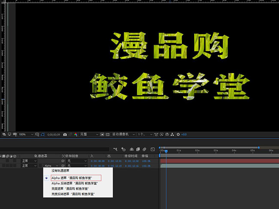
Task: Open the second layer's parent 无 dropdown
Action: tap(77, 166)
